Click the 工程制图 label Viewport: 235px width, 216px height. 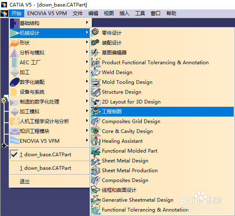tap(112, 112)
